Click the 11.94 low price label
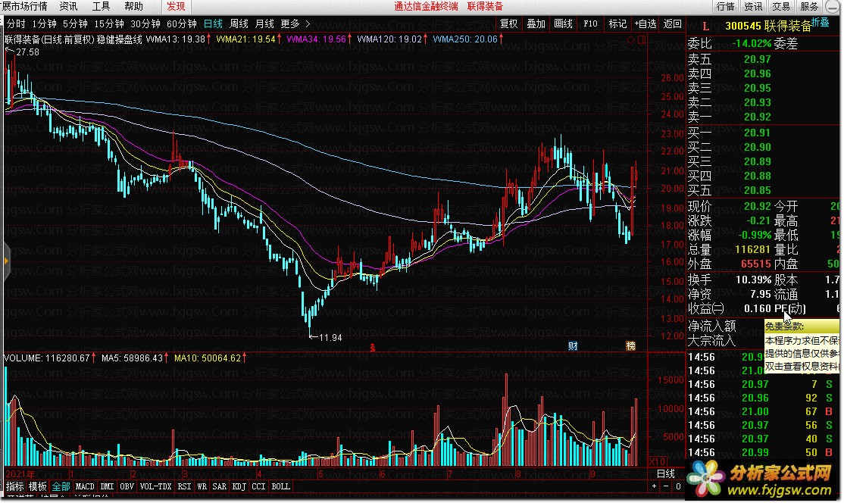Screen dimensions: 844x503 tap(330, 337)
